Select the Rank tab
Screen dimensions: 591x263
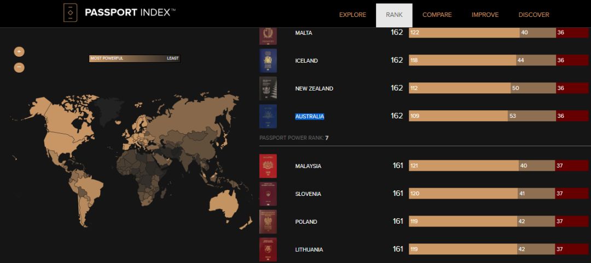(394, 15)
